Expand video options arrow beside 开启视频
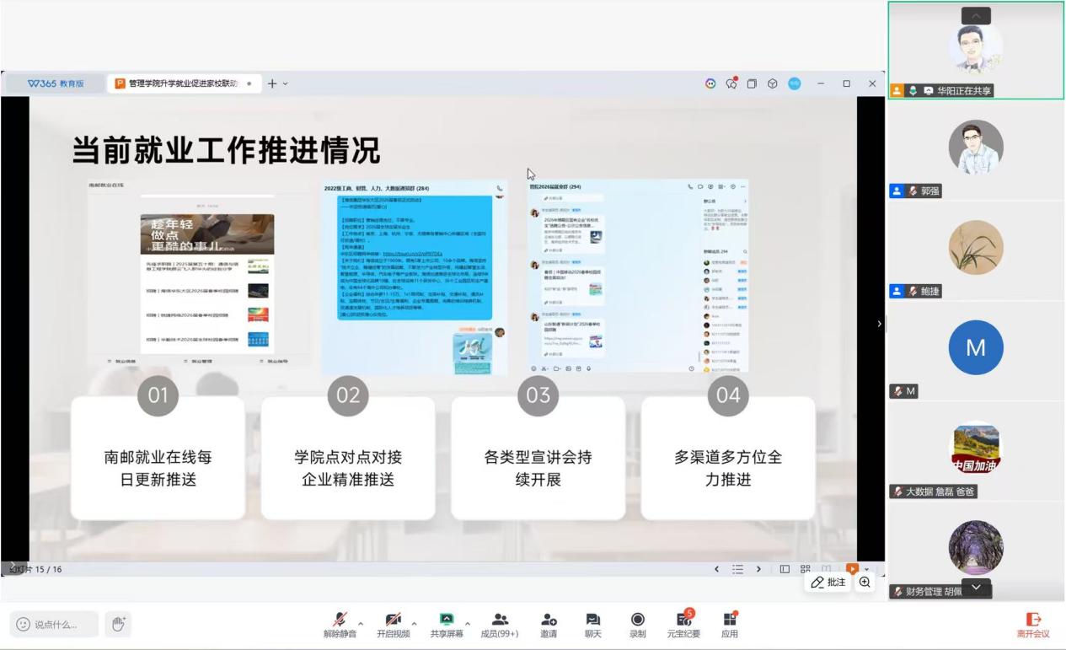The width and height of the screenshot is (1066, 650). [414, 624]
